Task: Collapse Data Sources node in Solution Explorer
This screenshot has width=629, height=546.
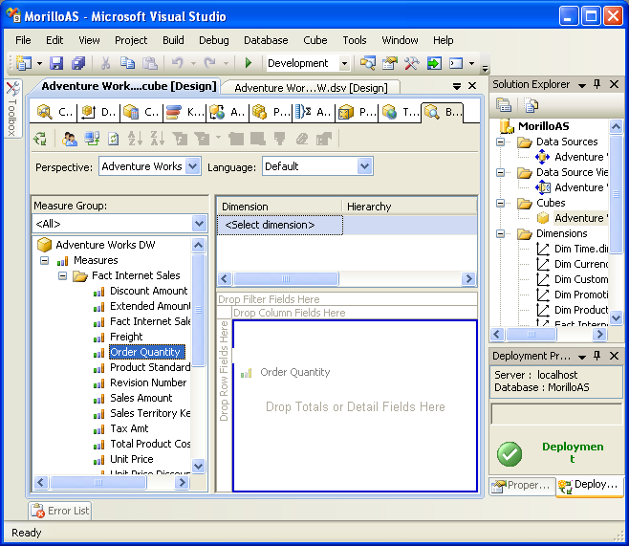Action: tap(500, 142)
